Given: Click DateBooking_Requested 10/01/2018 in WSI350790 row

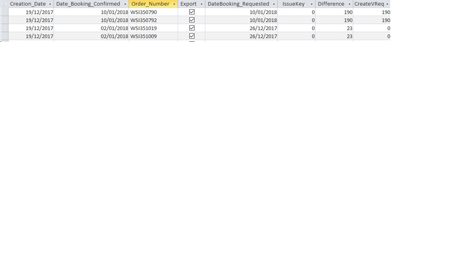Looking at the screenshot, I should click(x=241, y=12).
